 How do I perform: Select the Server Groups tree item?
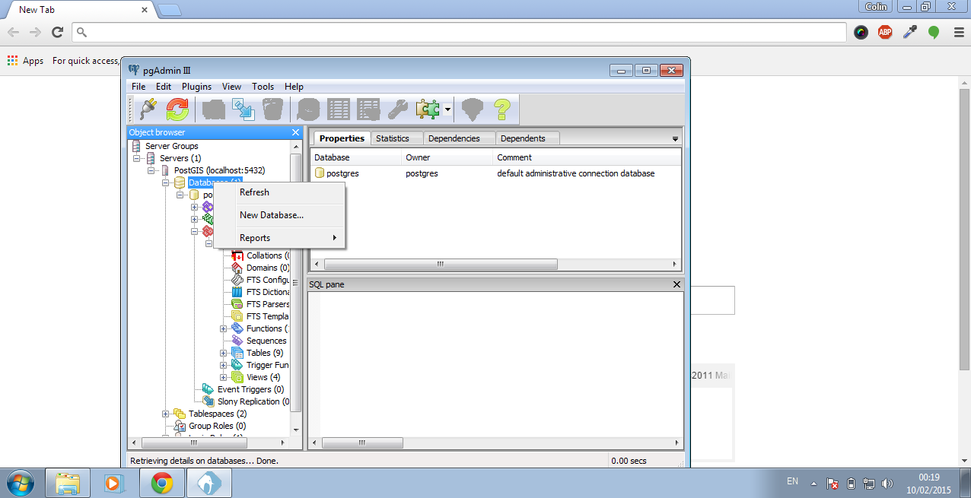171,146
